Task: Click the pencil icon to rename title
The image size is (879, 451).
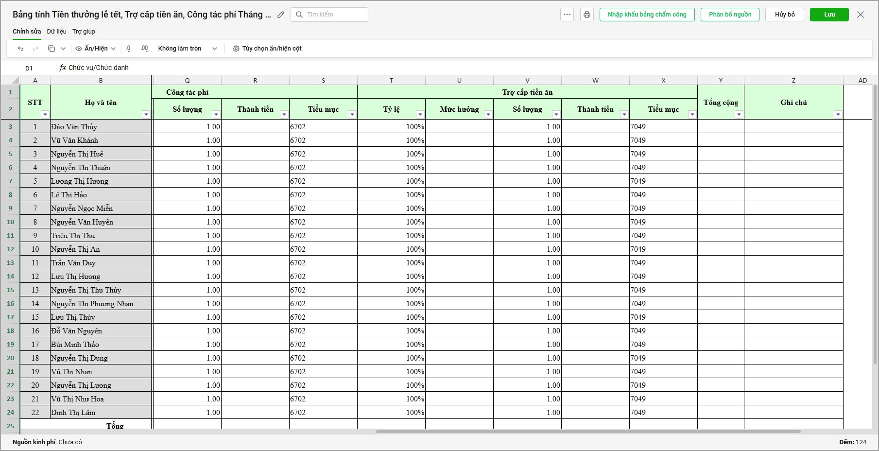Action: tap(281, 15)
